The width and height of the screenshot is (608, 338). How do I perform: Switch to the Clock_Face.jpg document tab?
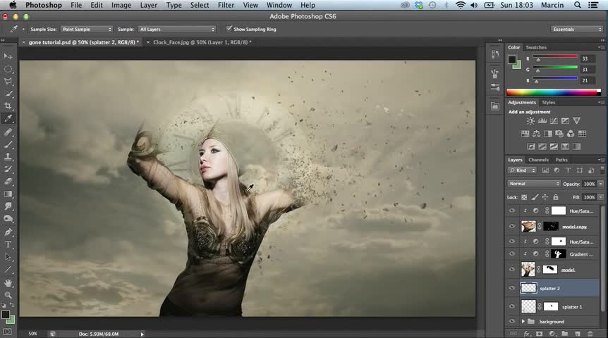click(x=197, y=42)
